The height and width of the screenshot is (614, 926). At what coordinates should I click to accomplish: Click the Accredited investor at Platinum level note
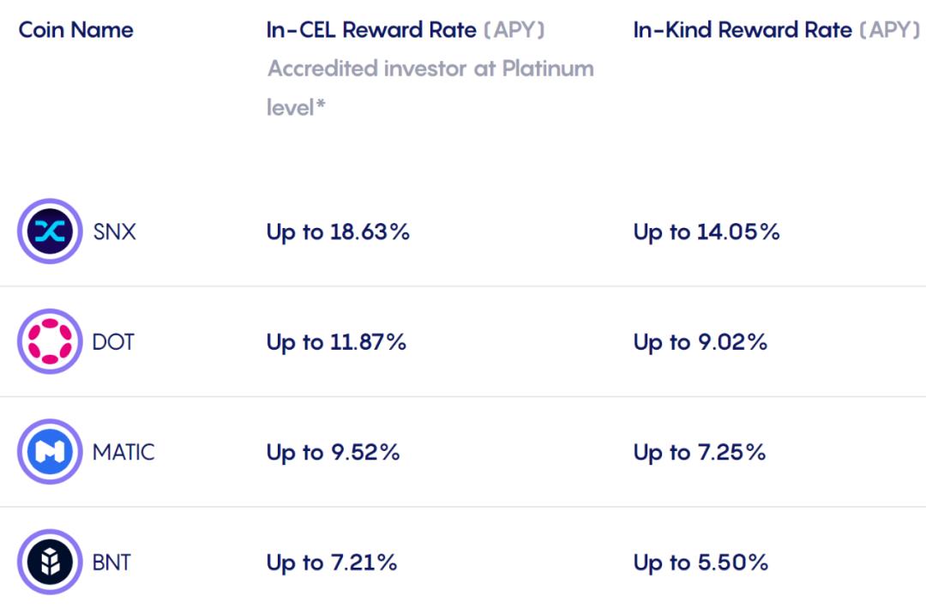[x=430, y=88]
